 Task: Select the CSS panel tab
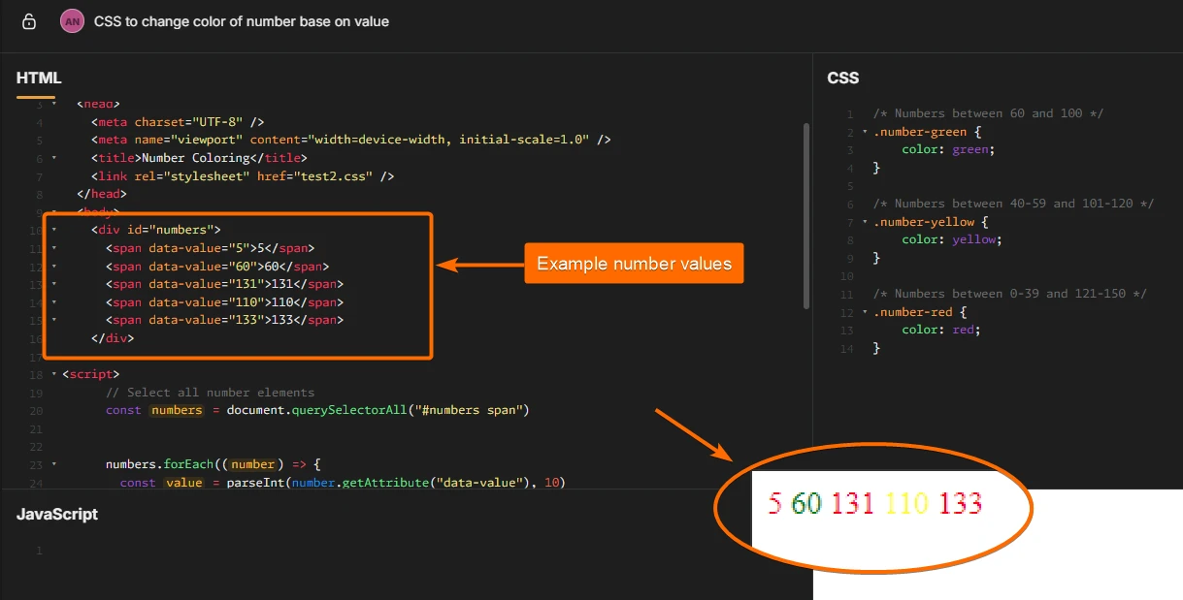(x=842, y=78)
